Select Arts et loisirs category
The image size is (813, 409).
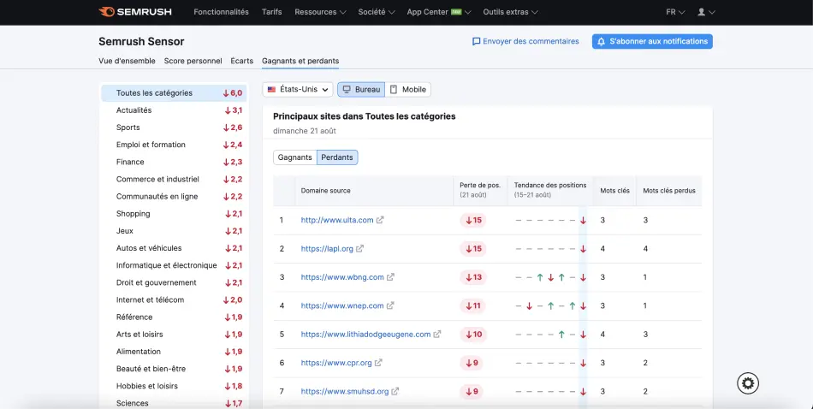[174, 334]
